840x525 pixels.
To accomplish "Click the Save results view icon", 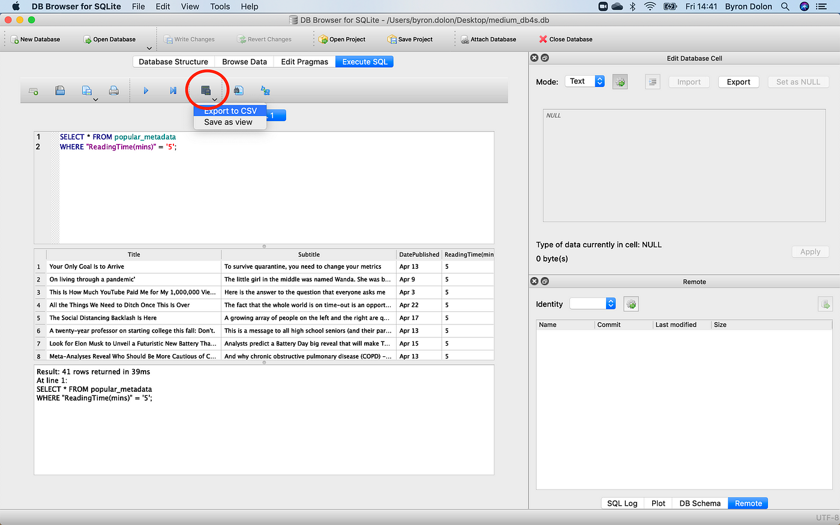I will tap(206, 91).
